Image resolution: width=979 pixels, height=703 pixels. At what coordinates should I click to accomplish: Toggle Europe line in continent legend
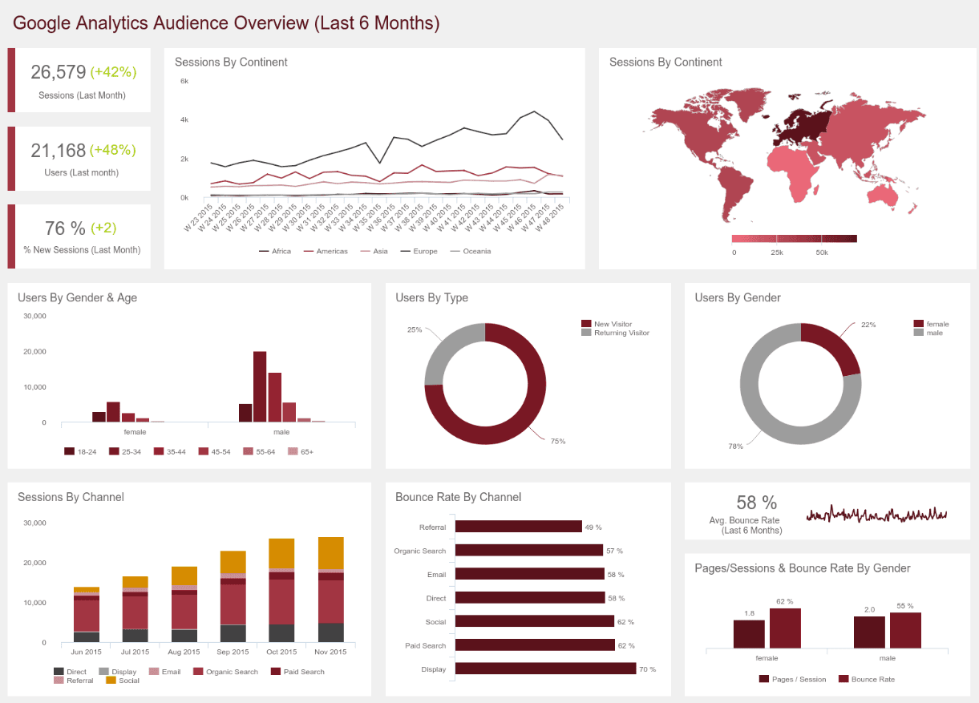pyautogui.click(x=419, y=251)
